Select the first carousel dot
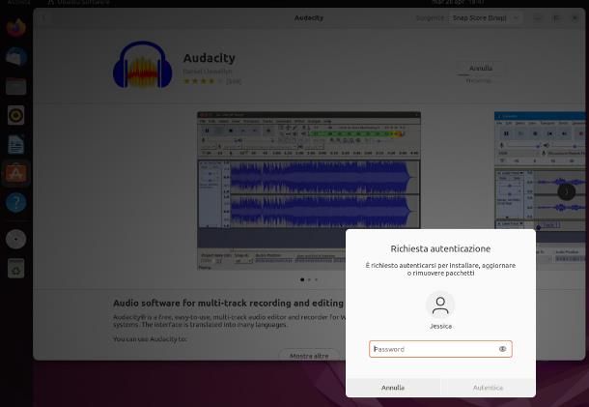The width and height of the screenshot is (589, 407). [x=302, y=279]
